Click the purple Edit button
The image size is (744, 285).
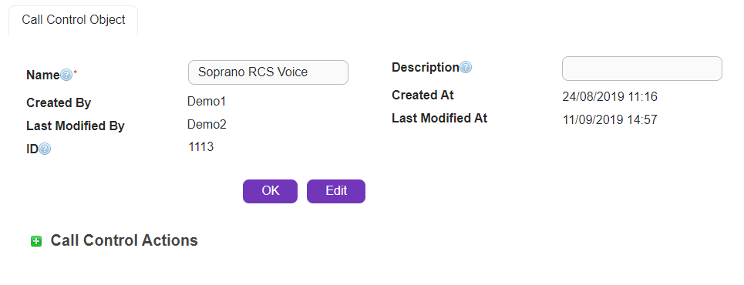336,191
